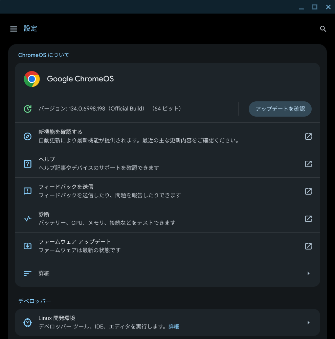
Task: Click the 設定 page title
Action: [x=30, y=28]
